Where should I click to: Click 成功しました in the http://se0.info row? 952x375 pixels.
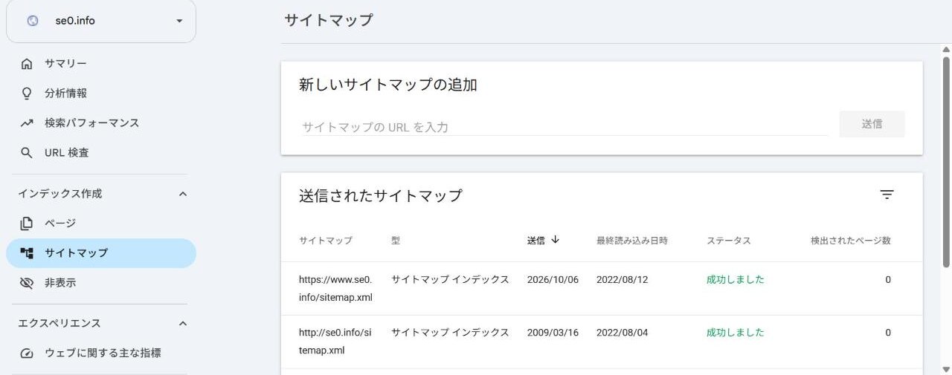click(736, 333)
